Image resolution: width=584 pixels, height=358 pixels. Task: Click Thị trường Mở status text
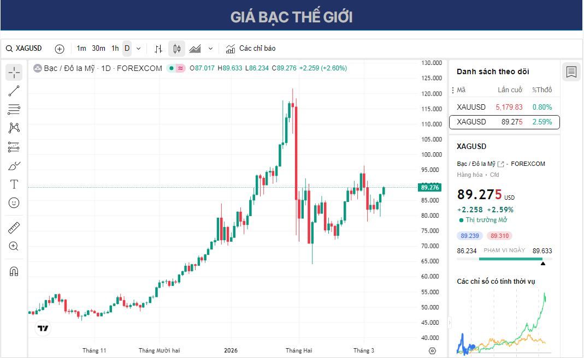click(x=486, y=220)
